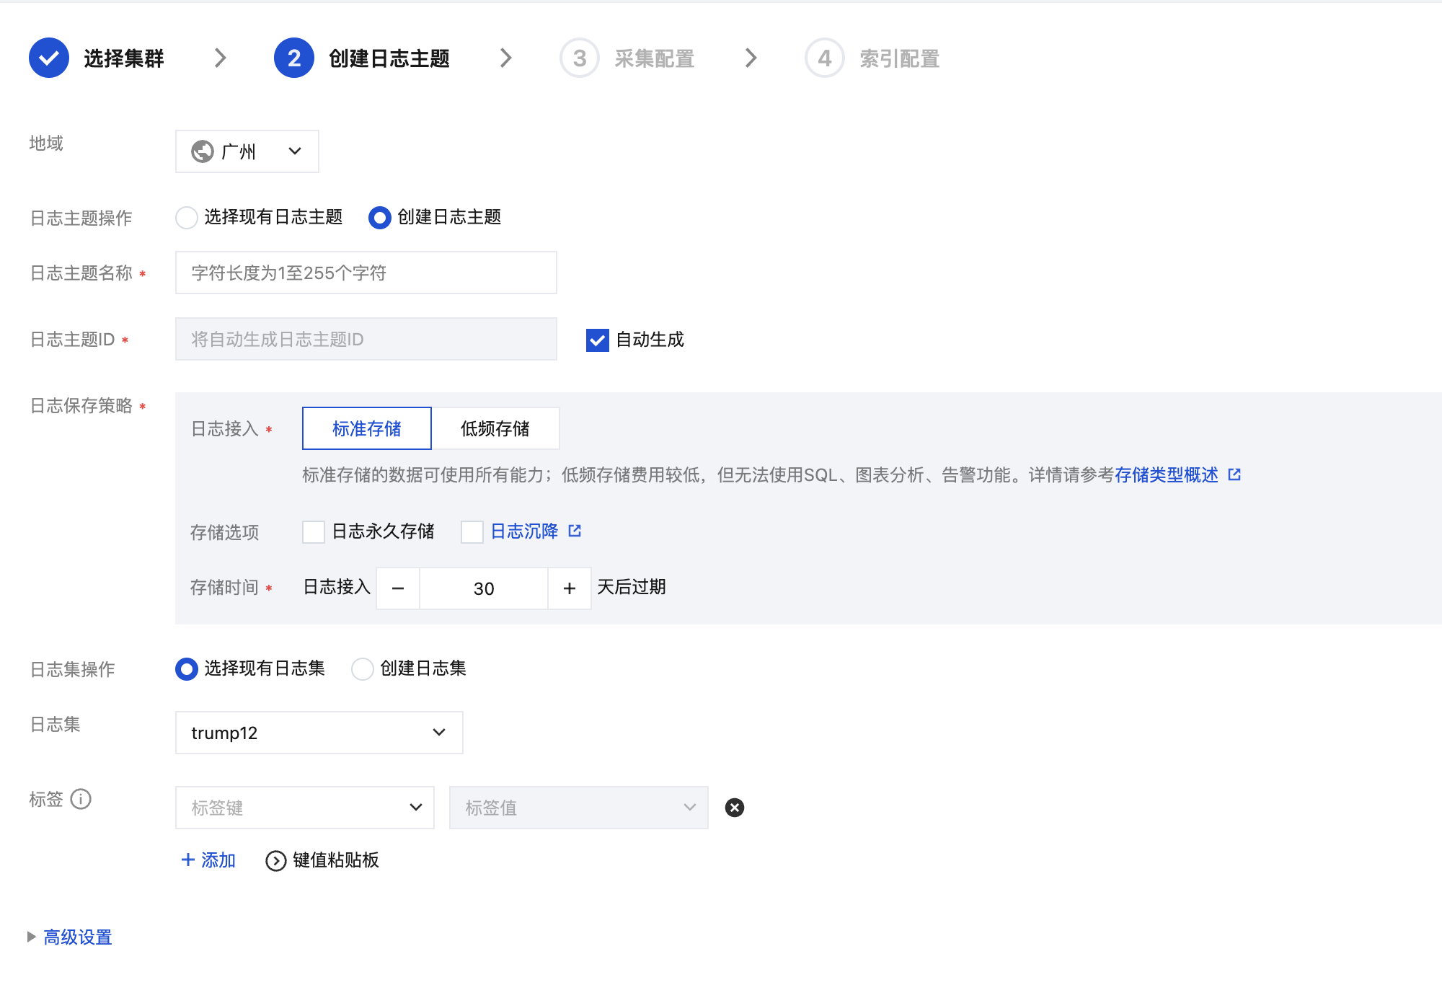Image resolution: width=1442 pixels, height=985 pixels.
Task: Decrease storage days with the minus button
Action: point(398,588)
